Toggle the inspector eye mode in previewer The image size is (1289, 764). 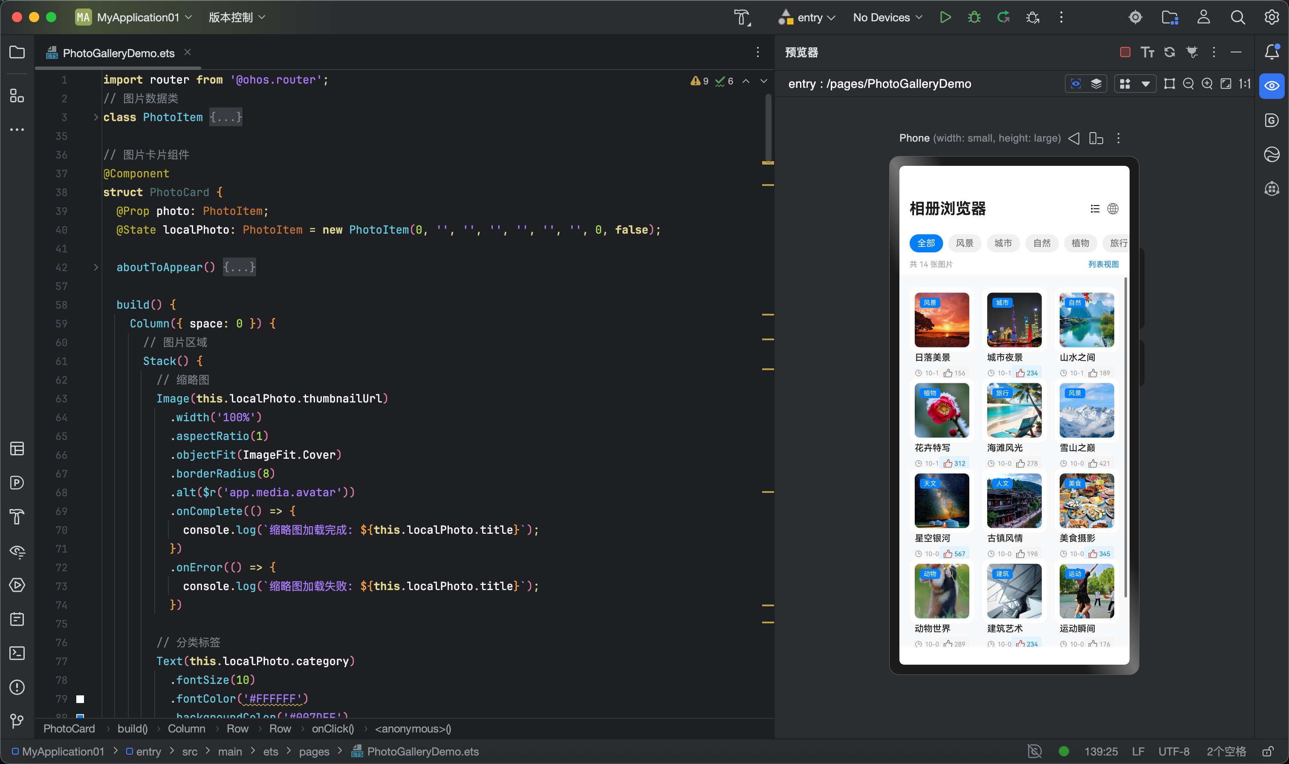click(x=1075, y=84)
